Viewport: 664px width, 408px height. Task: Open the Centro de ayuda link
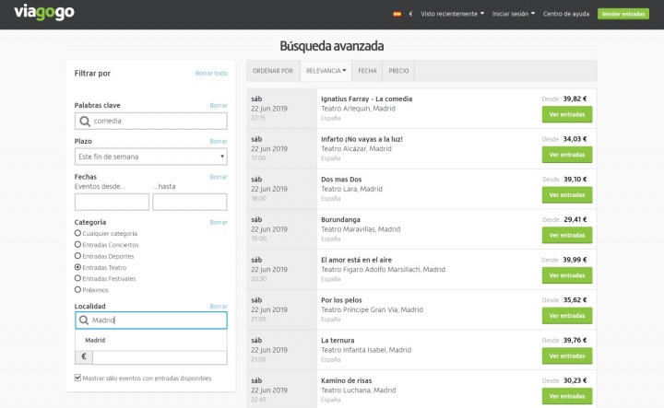pyautogui.click(x=566, y=14)
